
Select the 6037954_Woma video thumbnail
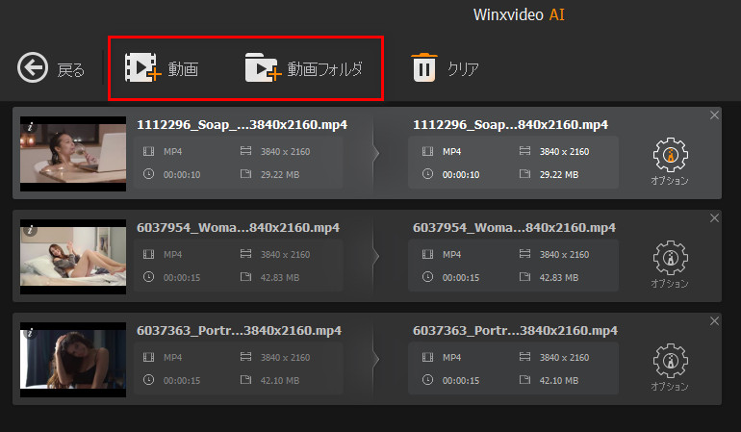[73, 258]
